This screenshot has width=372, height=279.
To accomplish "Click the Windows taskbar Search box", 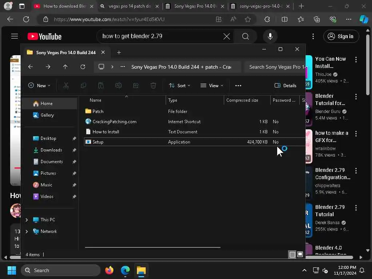I will tap(61, 270).
